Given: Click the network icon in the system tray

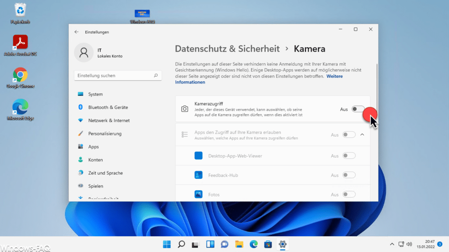Looking at the screenshot, I should [401, 244].
